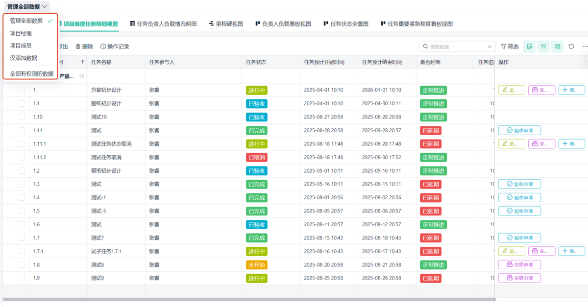The image size is (588, 307).
Task: Click task name 测试-5
Action: (98, 211)
